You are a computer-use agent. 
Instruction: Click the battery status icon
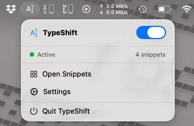[x=165, y=9]
